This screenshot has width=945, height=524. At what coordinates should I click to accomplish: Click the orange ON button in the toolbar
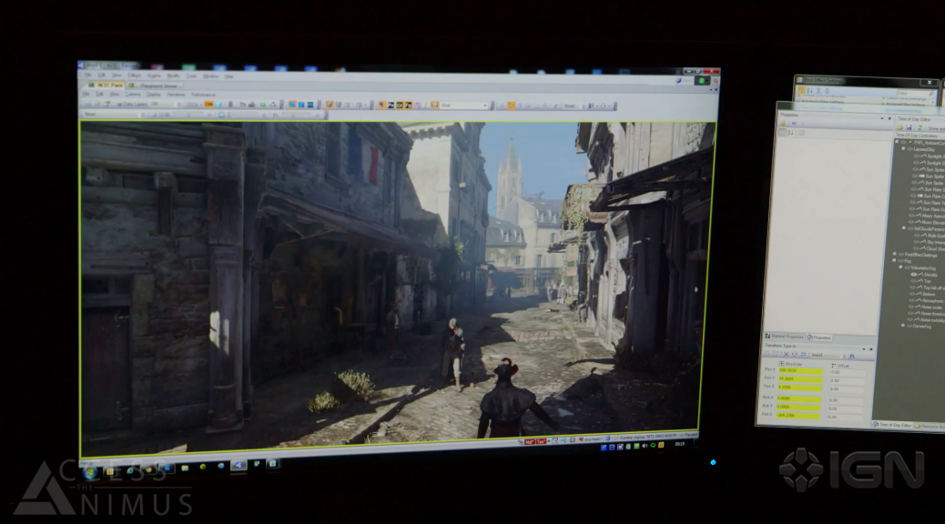(x=208, y=105)
